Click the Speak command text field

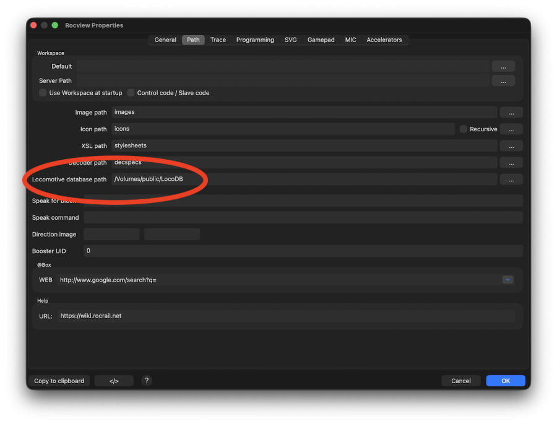[x=303, y=217]
